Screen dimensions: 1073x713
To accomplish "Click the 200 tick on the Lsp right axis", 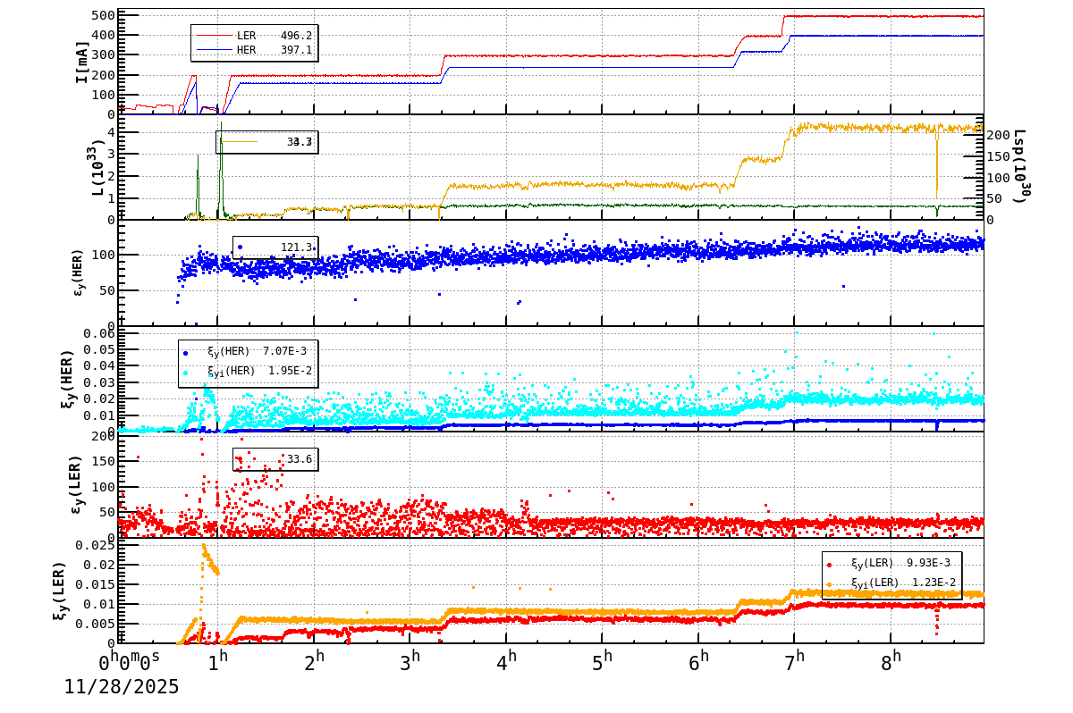I will click(999, 135).
